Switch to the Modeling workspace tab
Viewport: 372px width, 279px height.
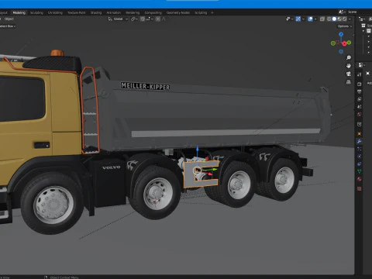[x=19, y=12]
